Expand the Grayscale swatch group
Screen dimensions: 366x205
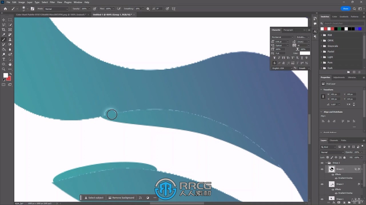(321, 46)
